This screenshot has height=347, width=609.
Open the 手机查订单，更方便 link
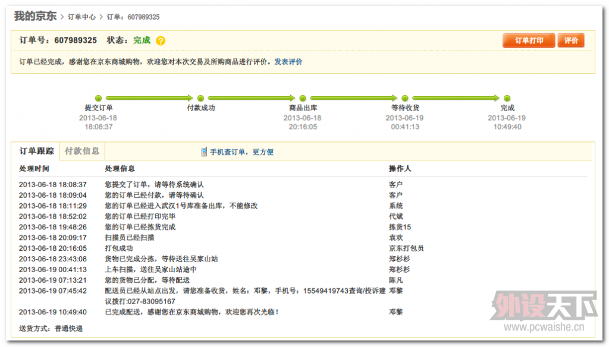(241, 152)
